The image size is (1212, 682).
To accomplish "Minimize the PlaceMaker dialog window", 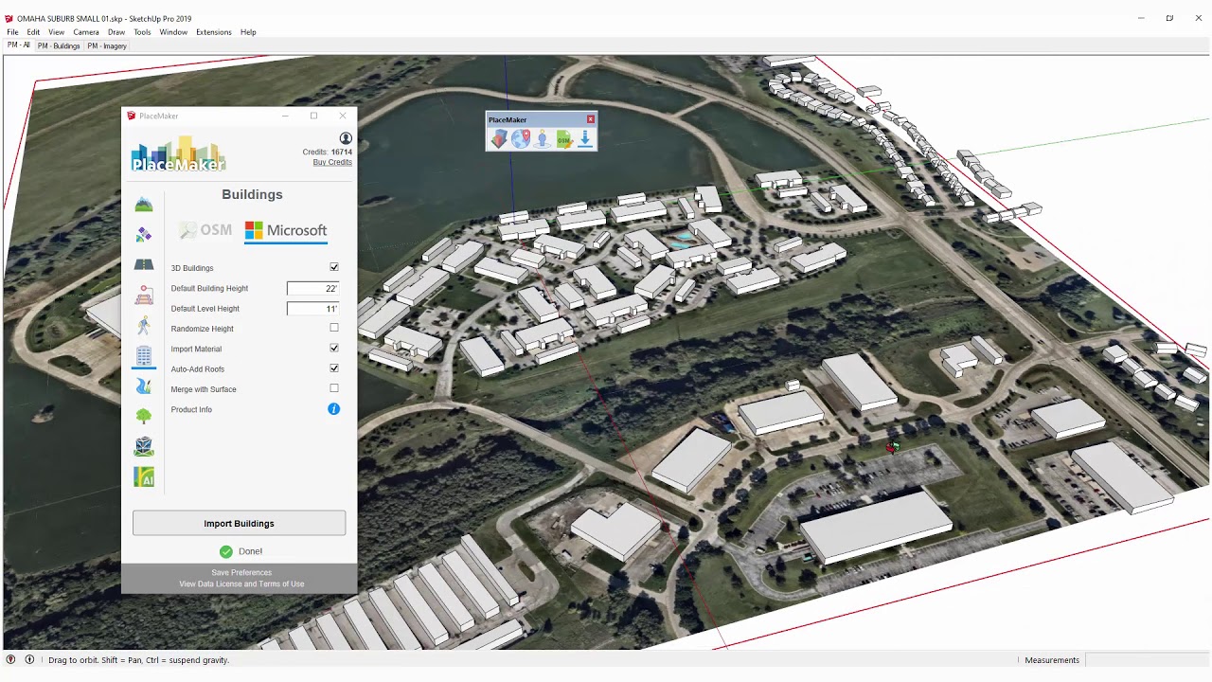I will click(x=285, y=116).
